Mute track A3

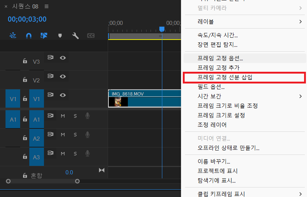point(63,153)
